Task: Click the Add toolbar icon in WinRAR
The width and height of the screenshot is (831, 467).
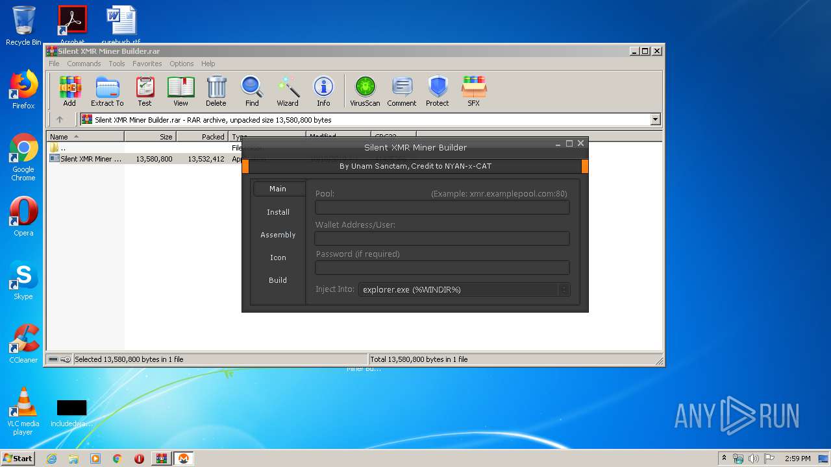Action: pyautogui.click(x=69, y=91)
